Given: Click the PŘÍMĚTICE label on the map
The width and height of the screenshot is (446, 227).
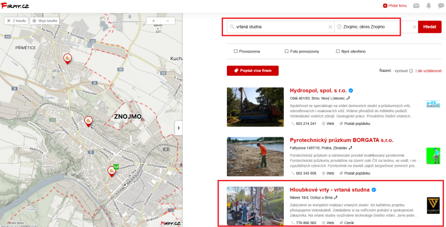Looking at the screenshot, I should point(26,48).
